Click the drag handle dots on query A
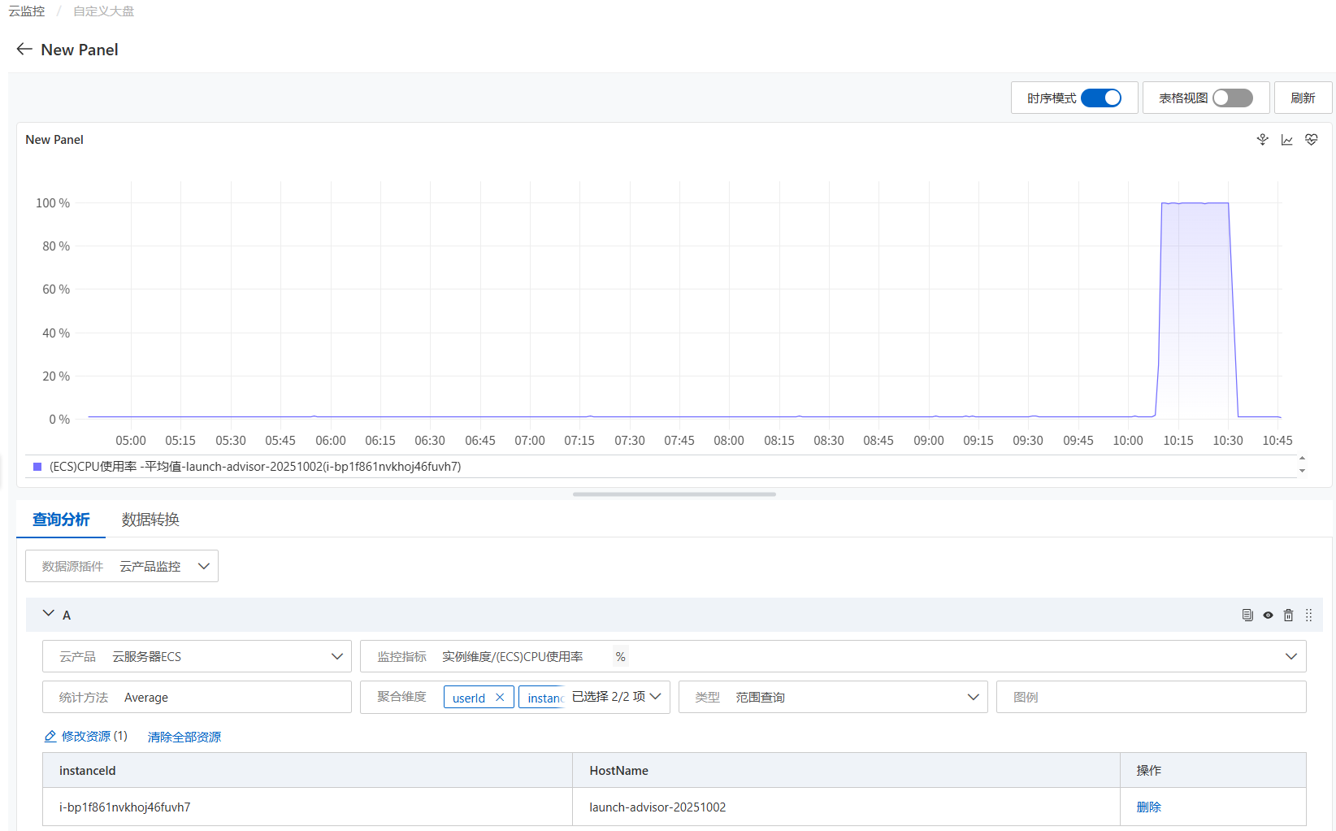Image resolution: width=1336 pixels, height=831 pixels. click(1308, 615)
